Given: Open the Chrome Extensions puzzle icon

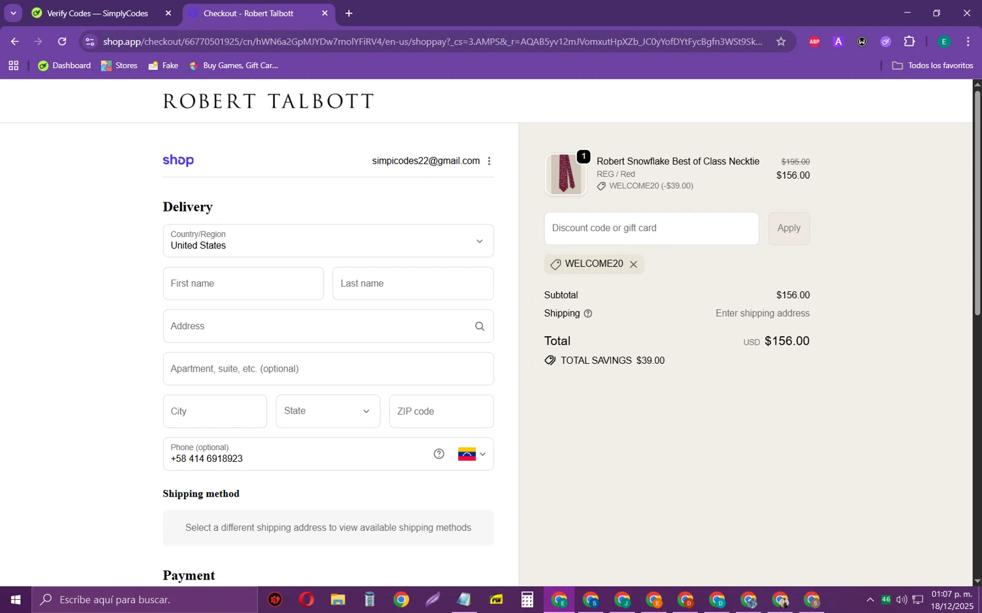Looking at the screenshot, I should 909,41.
